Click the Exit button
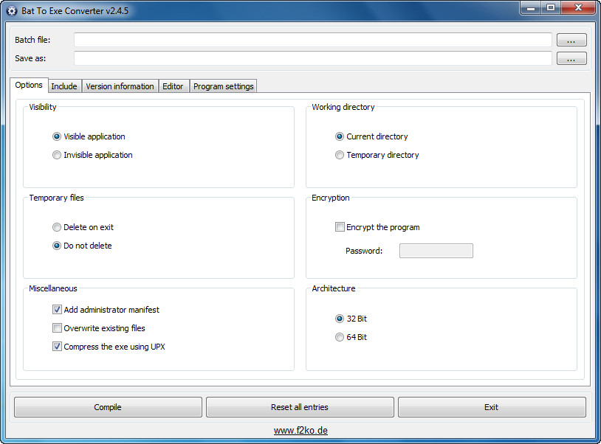 [492, 407]
